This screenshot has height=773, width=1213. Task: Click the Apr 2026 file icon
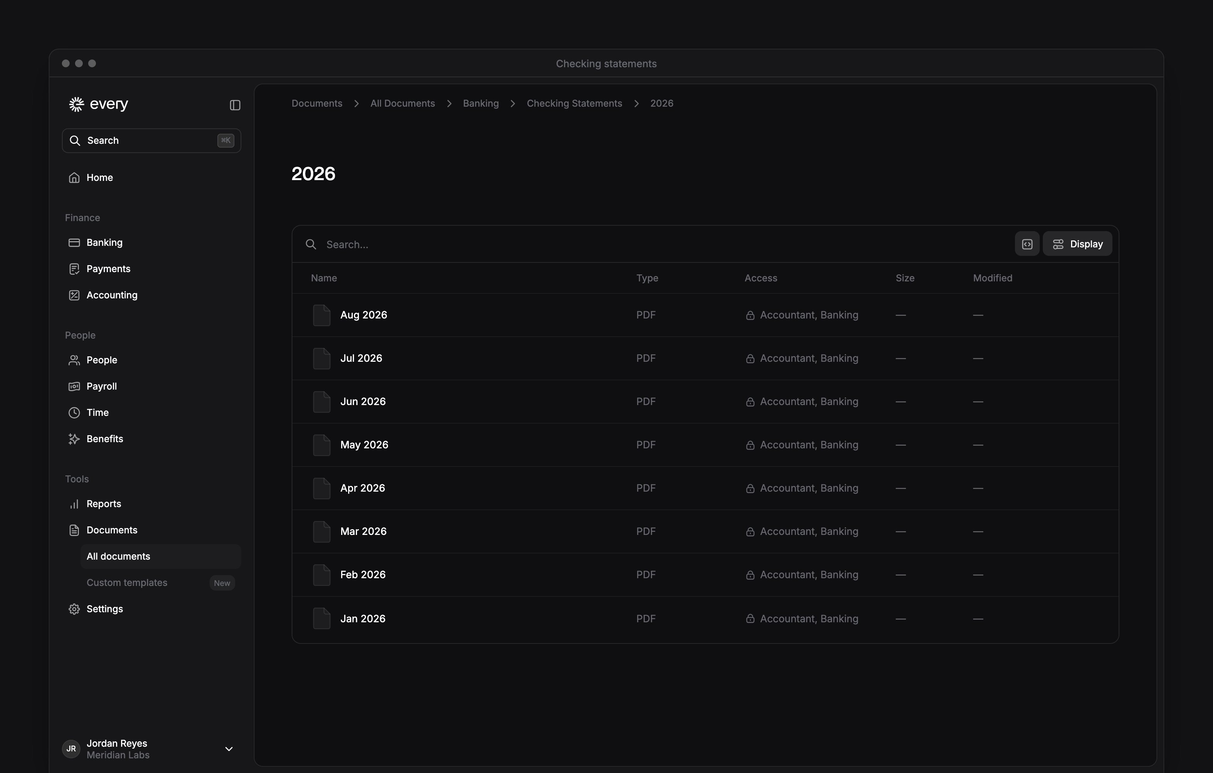321,488
